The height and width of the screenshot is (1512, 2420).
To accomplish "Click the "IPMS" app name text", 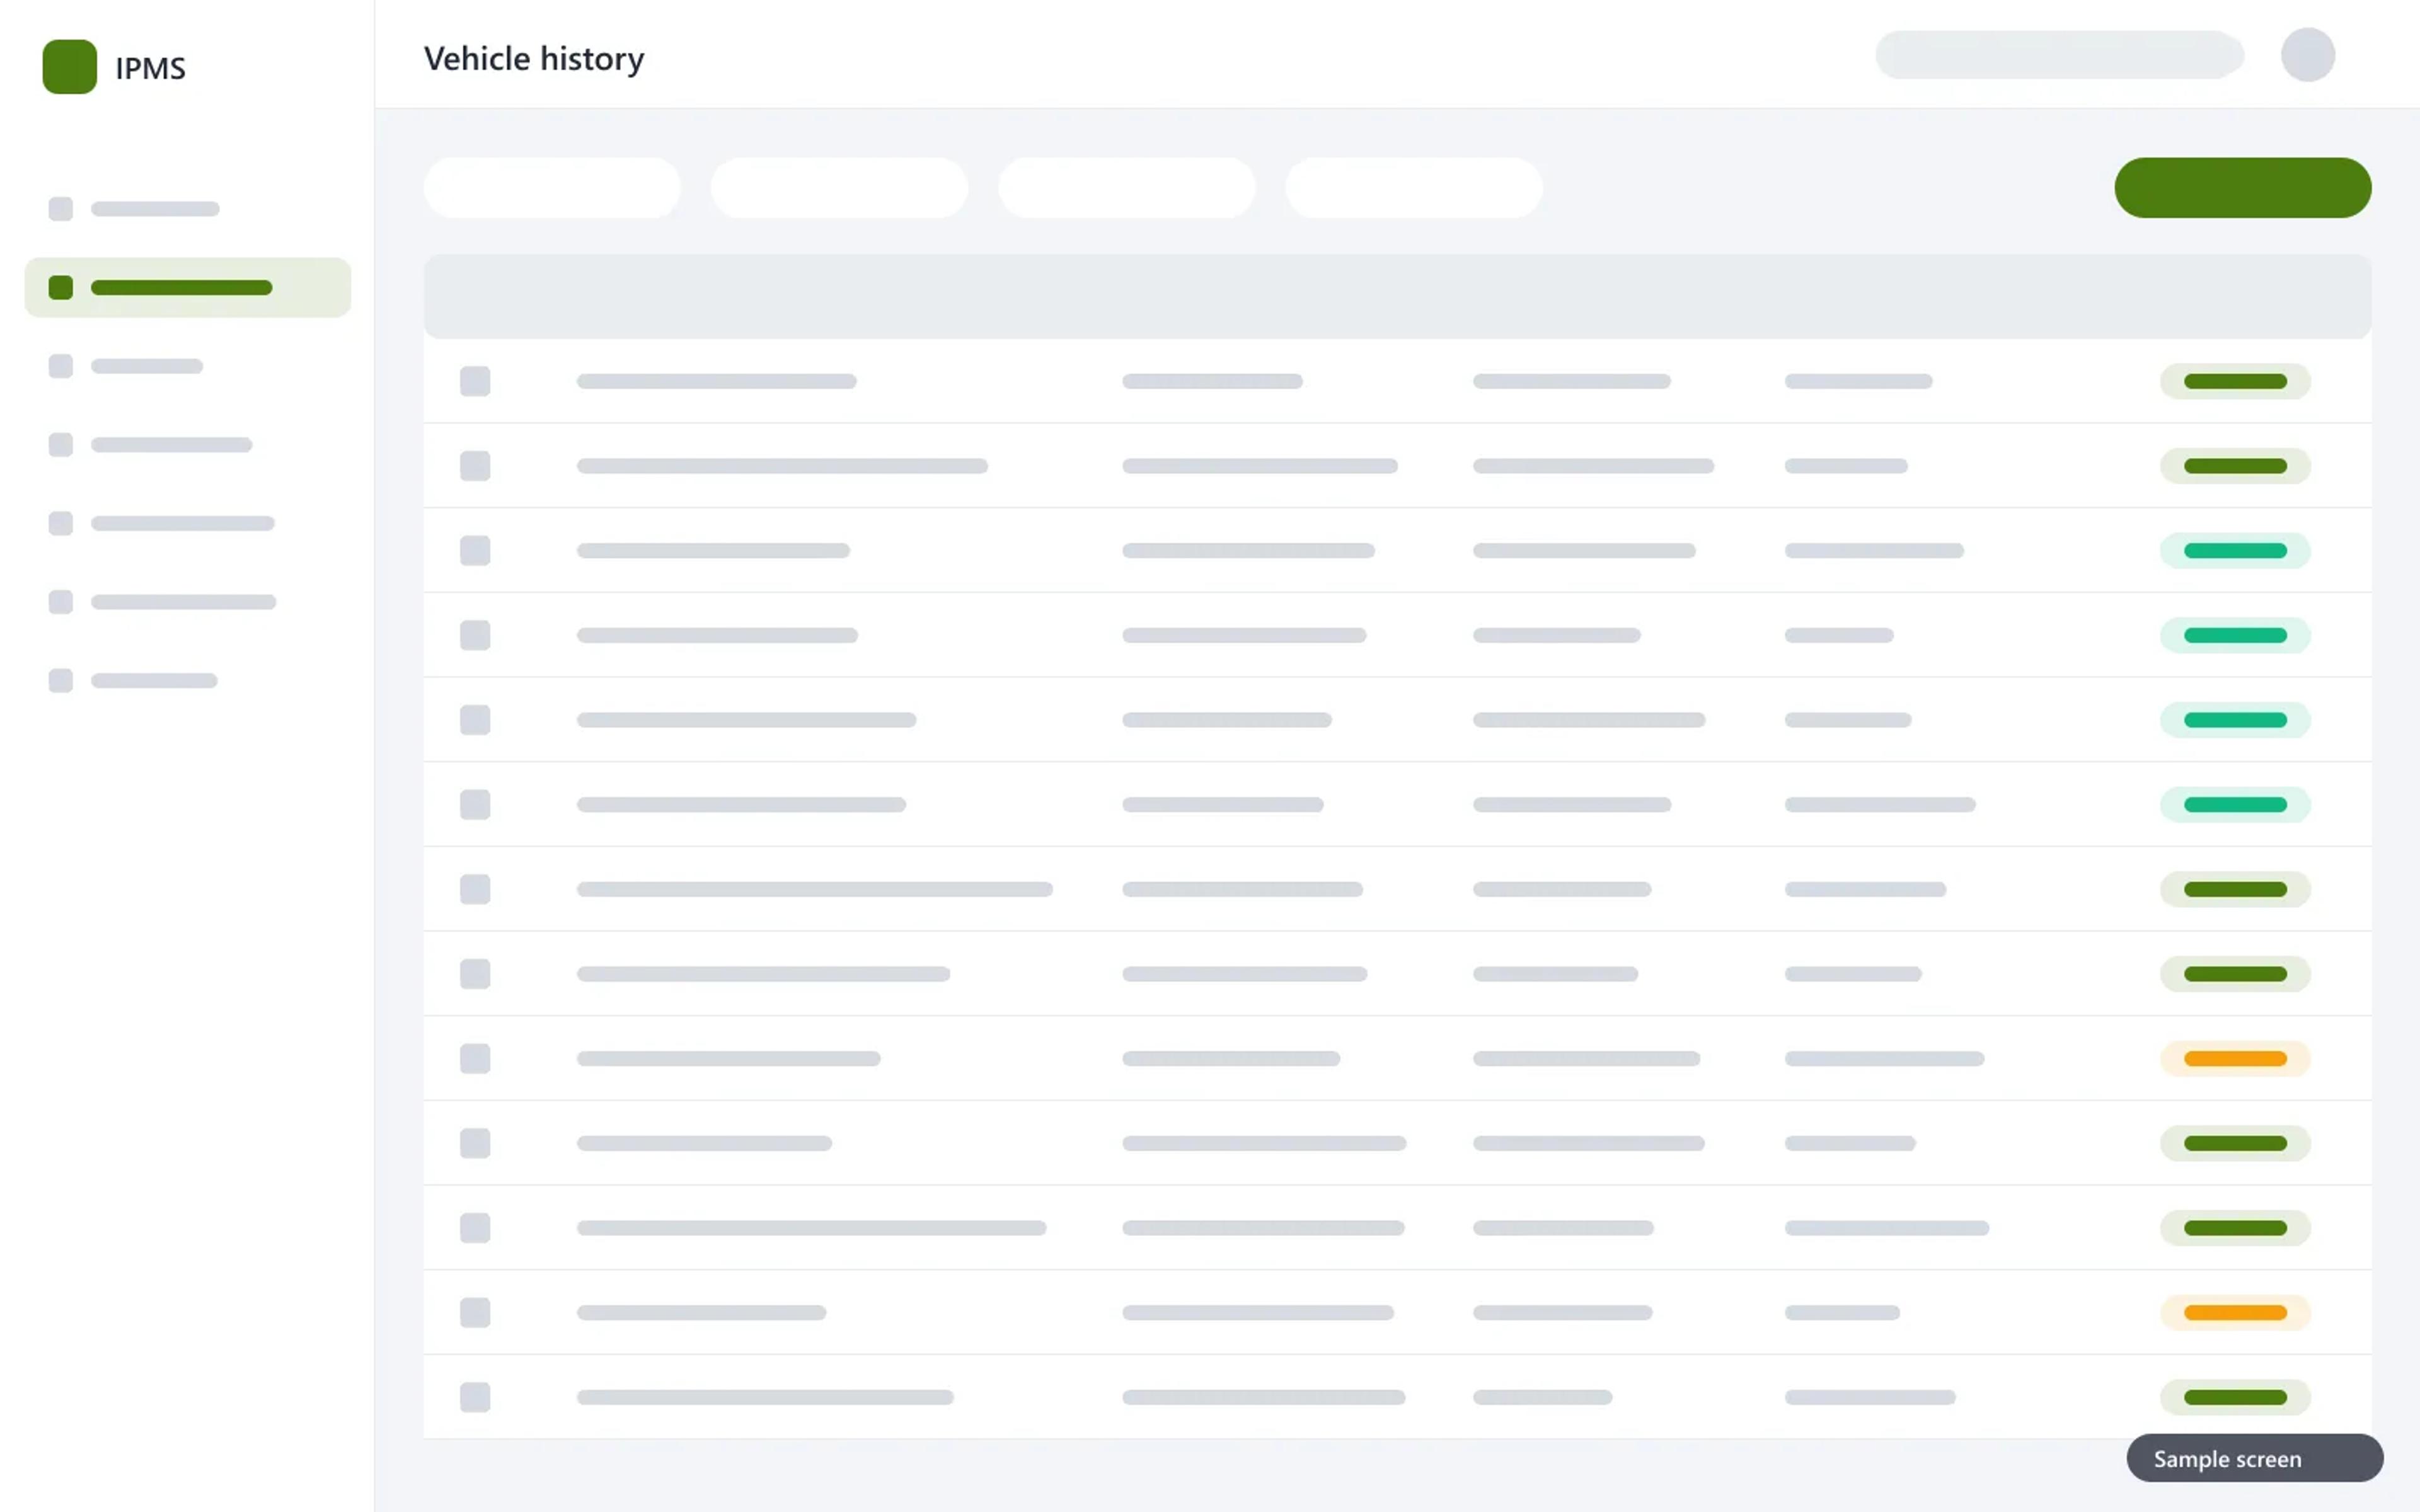I will pos(150,68).
